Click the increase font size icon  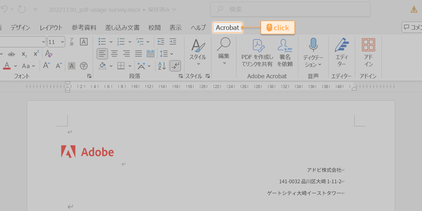coord(47,66)
